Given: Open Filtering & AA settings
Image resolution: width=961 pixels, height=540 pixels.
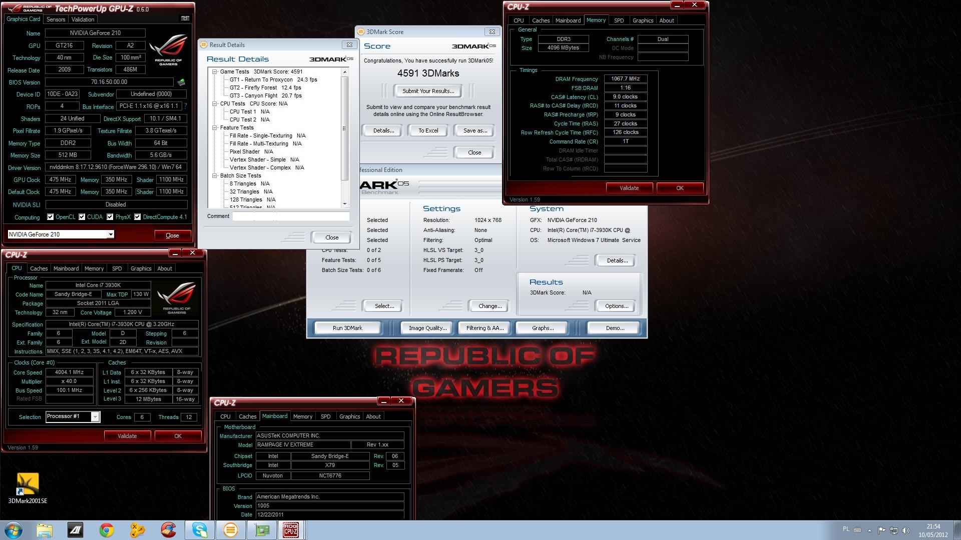Looking at the screenshot, I should (x=485, y=328).
